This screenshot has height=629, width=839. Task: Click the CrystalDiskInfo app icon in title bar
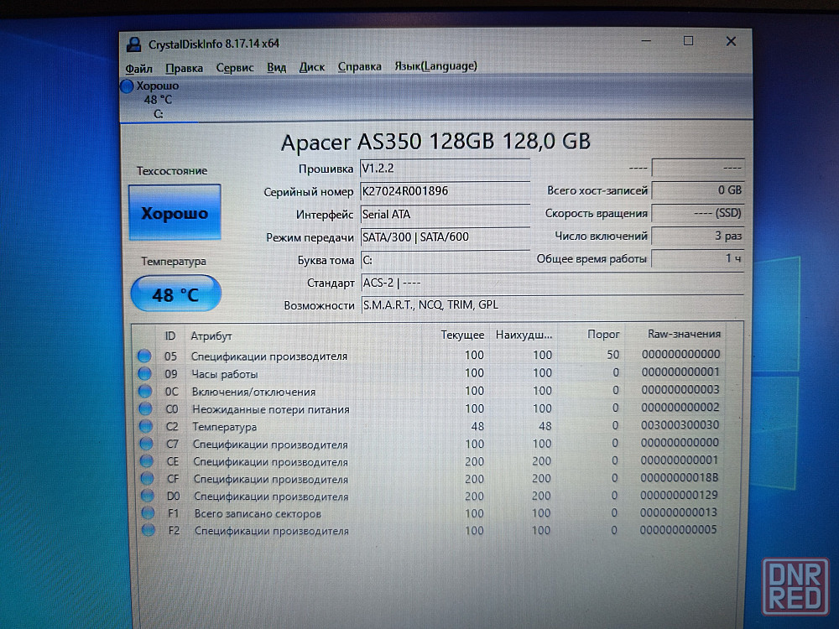(x=133, y=44)
